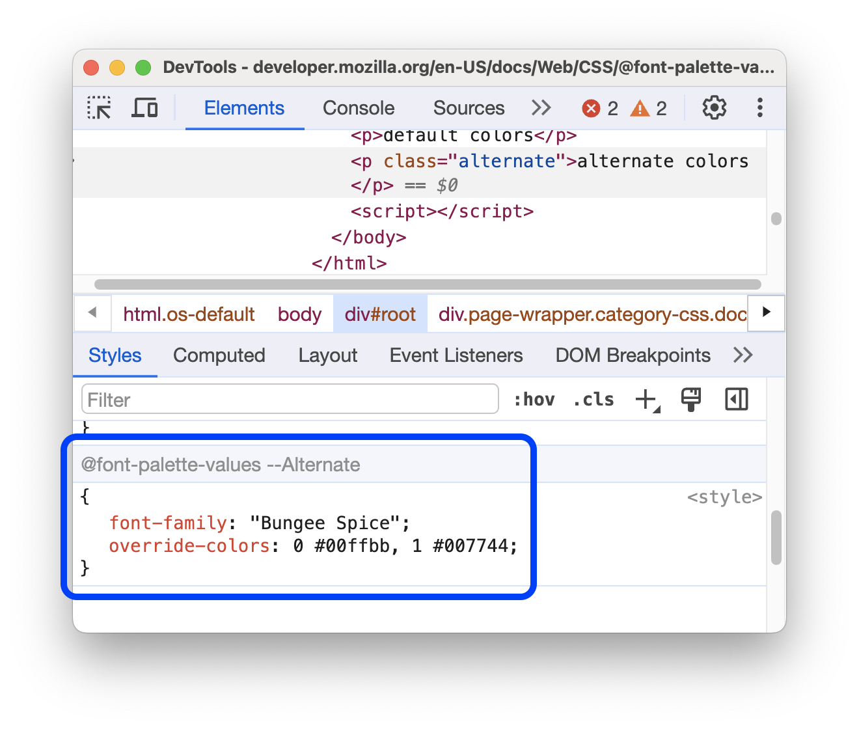Screen dimensions: 859x729
Task: Enable common rendering emulations with paintbrush icon
Action: (x=691, y=399)
